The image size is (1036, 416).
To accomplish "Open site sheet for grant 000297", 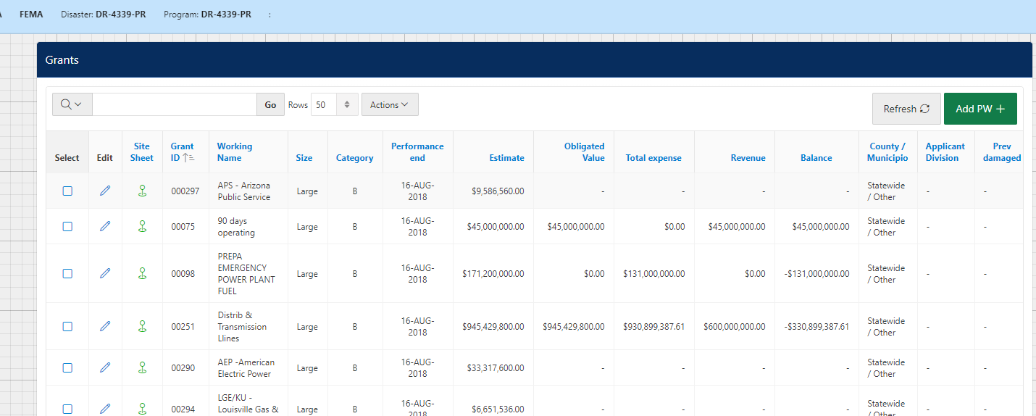I will point(142,191).
